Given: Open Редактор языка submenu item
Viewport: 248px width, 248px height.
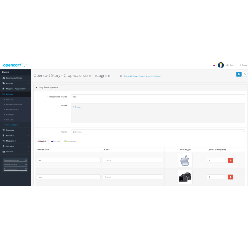Looking at the screenshot, I should coord(15,109).
